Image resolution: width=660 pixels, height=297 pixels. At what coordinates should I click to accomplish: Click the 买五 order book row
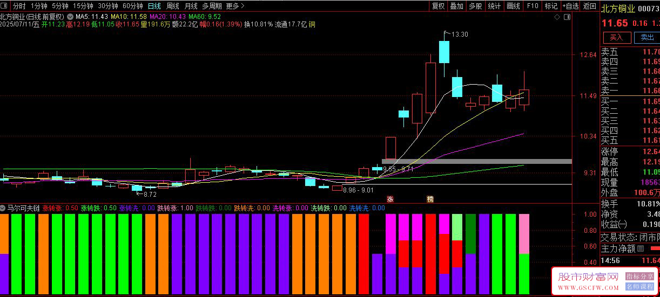630,140
